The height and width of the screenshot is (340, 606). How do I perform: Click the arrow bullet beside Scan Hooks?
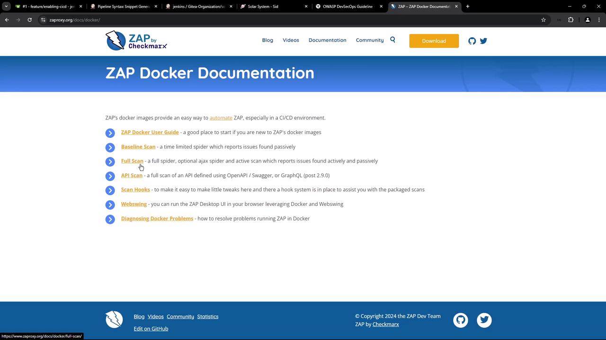click(x=110, y=190)
